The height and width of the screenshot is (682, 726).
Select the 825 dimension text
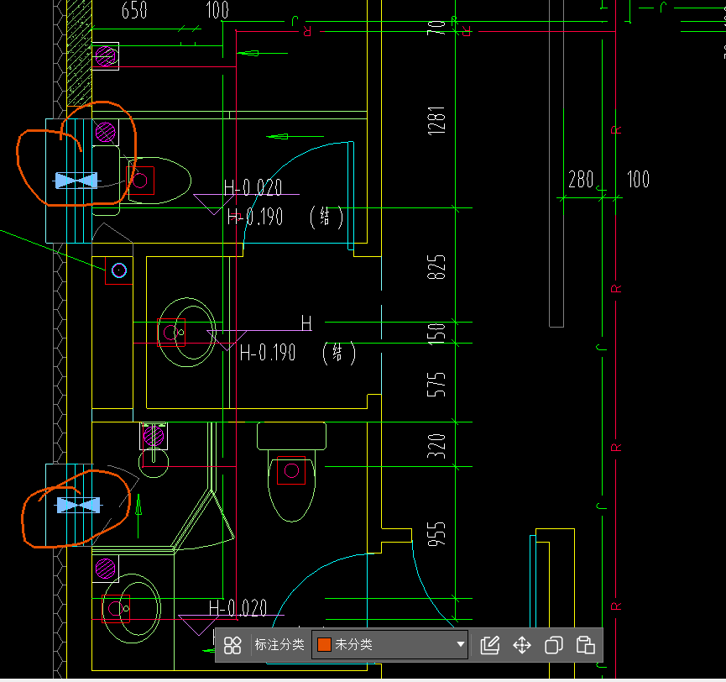pos(436,267)
